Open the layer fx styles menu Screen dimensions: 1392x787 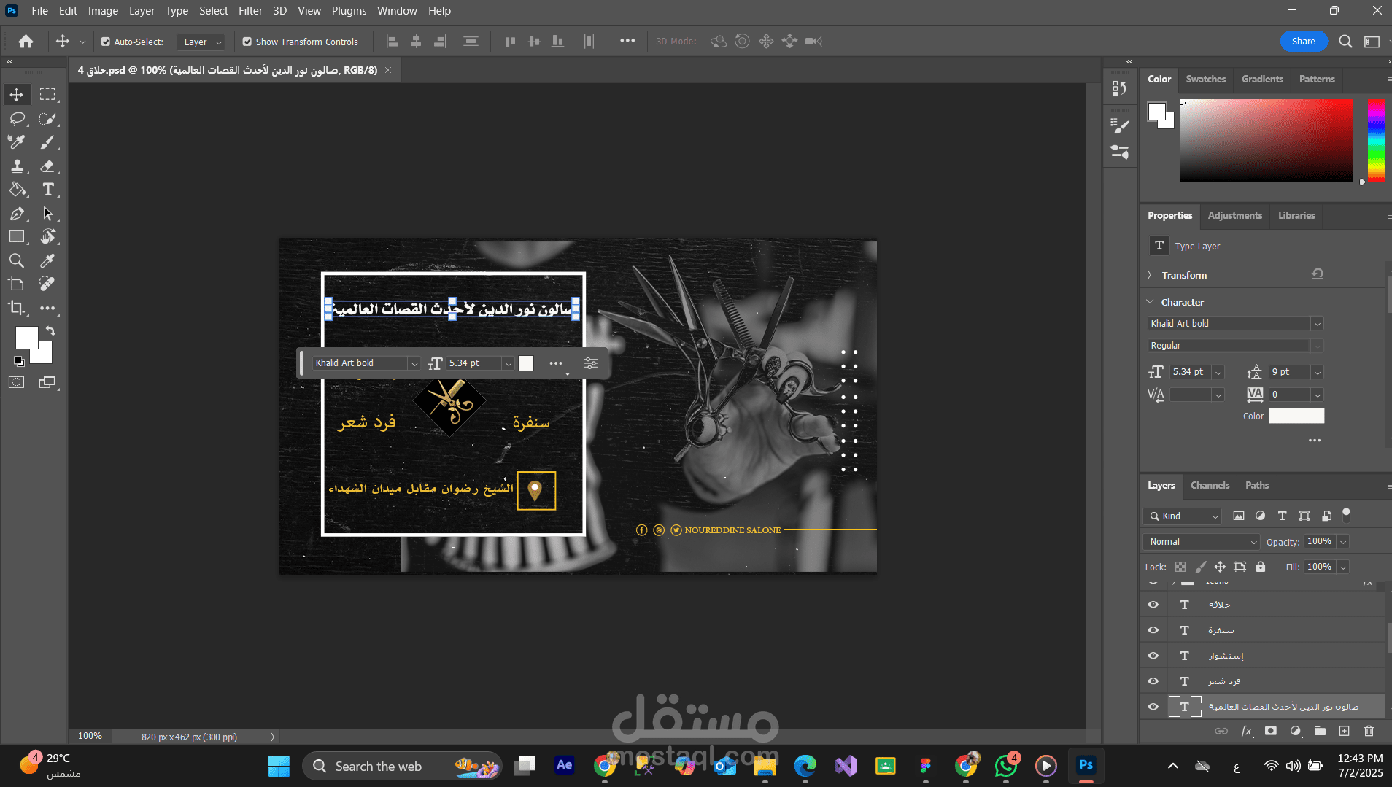(1247, 731)
